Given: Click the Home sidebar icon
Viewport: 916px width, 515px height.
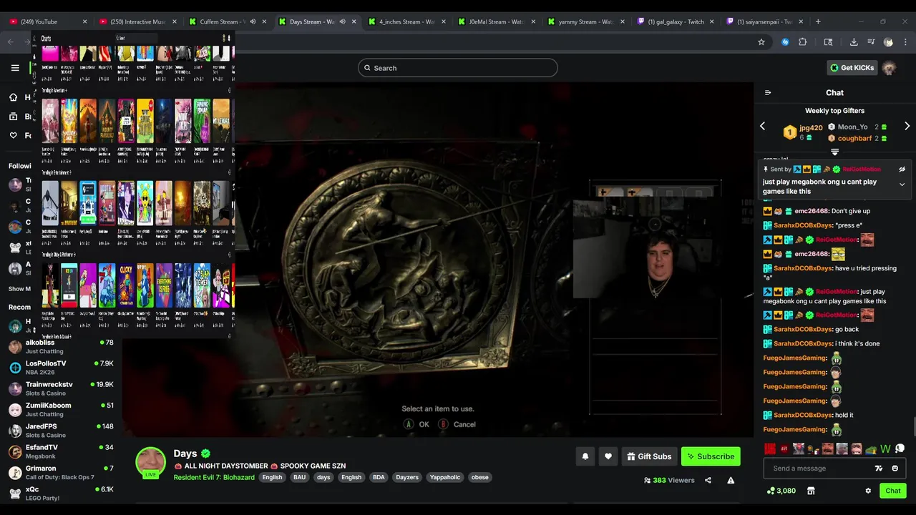Looking at the screenshot, I should pos(13,97).
